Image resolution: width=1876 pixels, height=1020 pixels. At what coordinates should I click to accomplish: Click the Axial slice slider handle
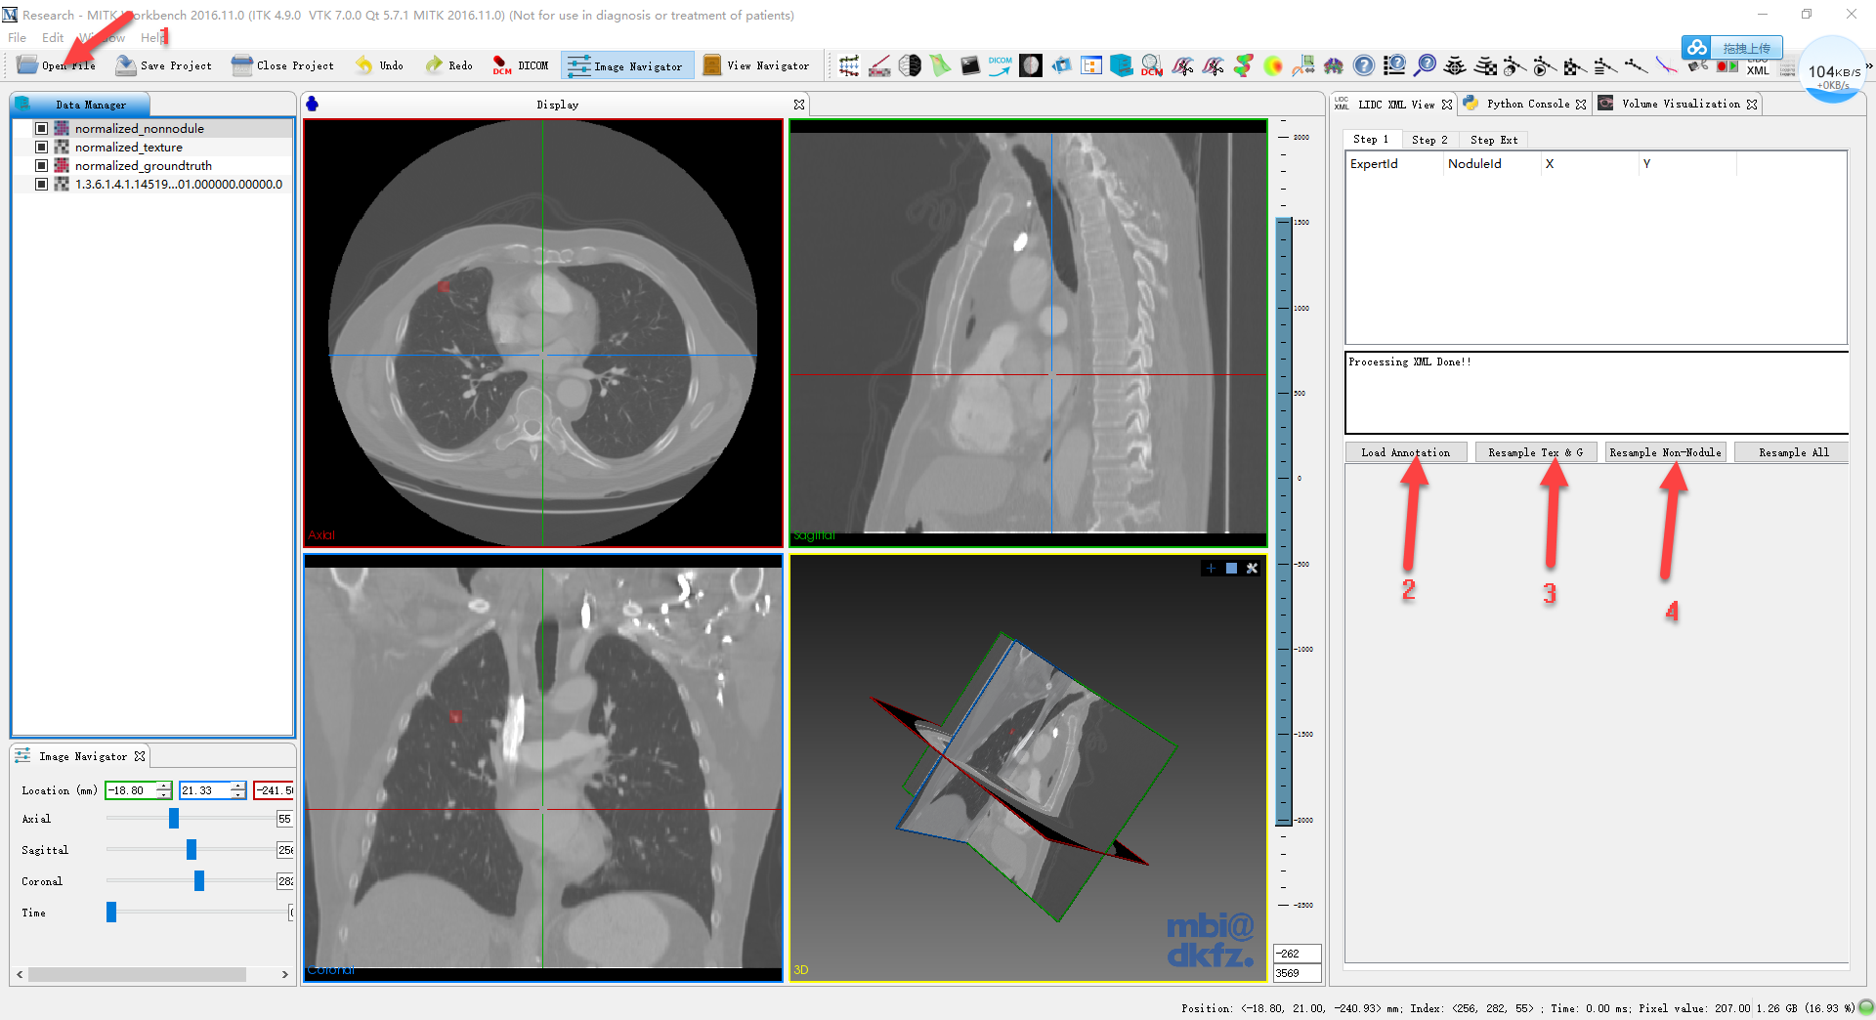coord(174,819)
